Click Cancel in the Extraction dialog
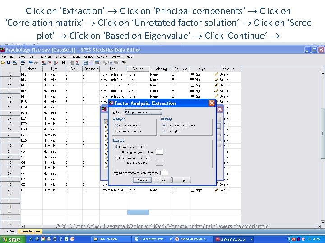Image resolution: width=325 pixels, height=243 pixels. (x=162, y=180)
